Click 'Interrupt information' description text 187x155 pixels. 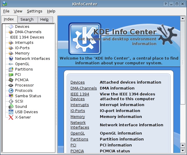pyautogui.click(x=122, y=105)
